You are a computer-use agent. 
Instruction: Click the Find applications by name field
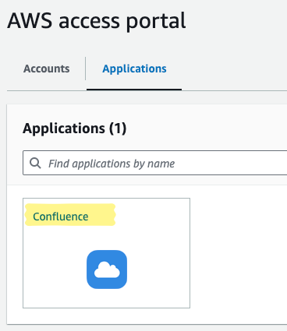pyautogui.click(x=155, y=163)
